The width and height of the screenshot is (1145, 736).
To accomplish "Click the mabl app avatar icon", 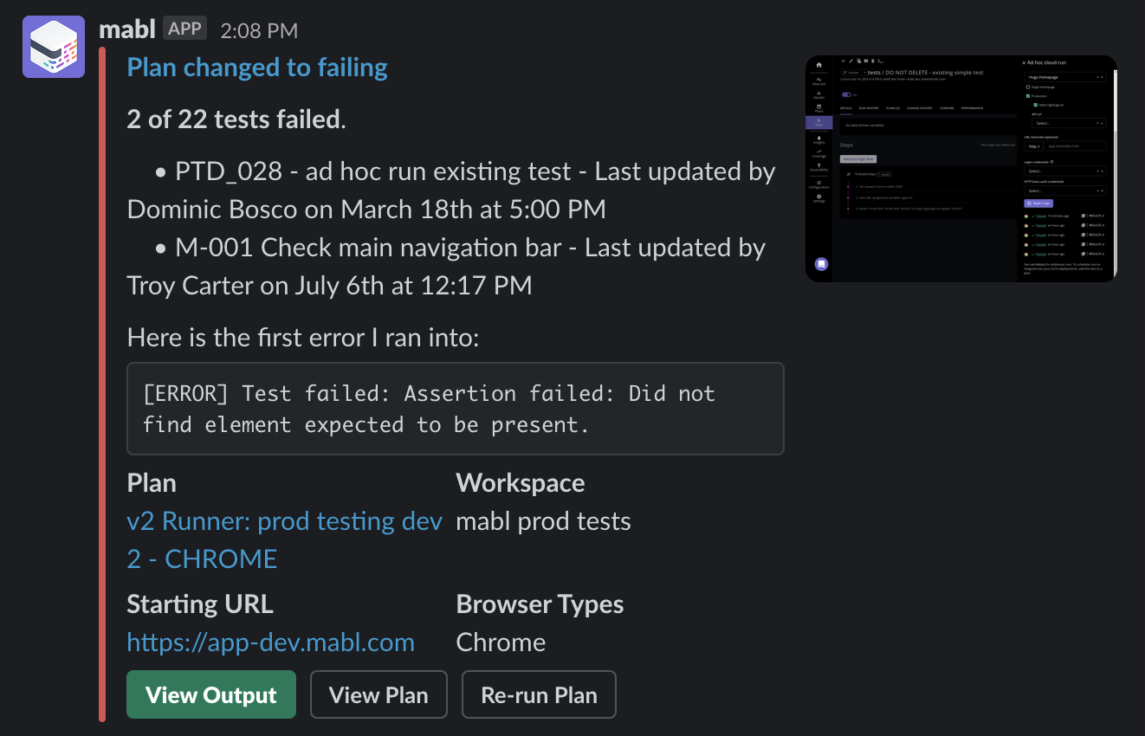I will point(54,47).
